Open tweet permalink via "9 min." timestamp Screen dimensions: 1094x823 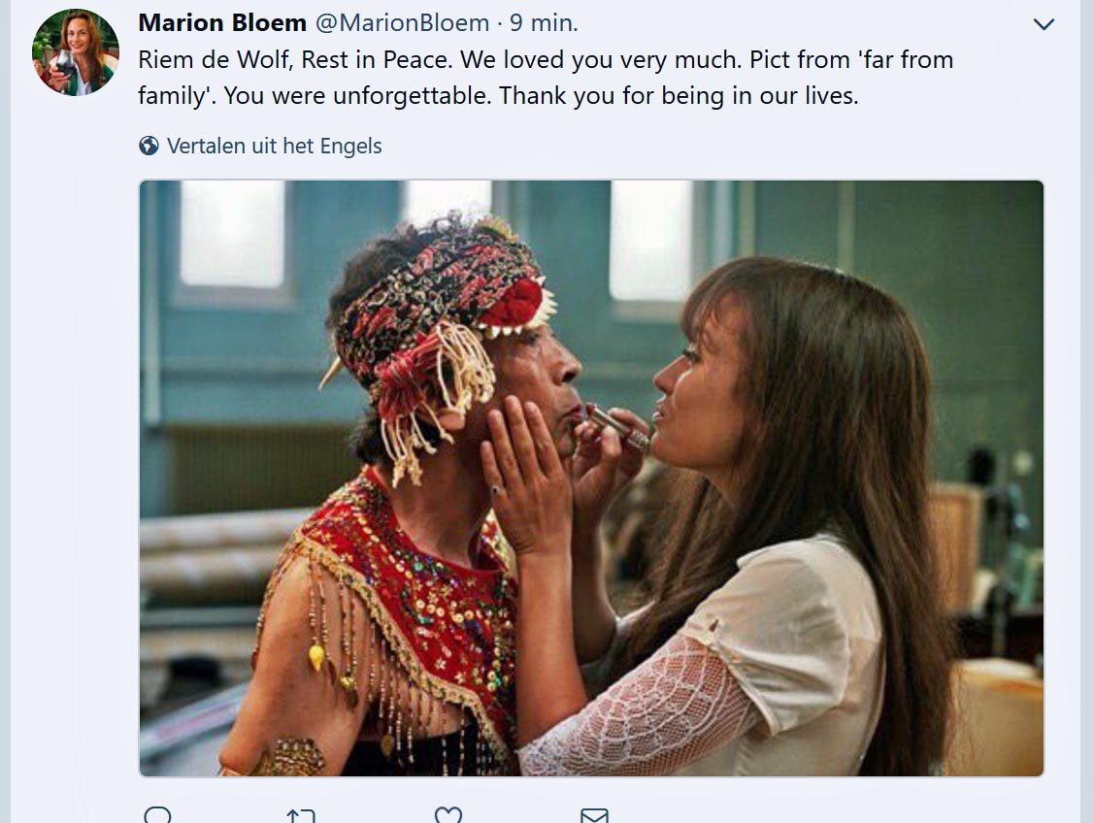click(544, 22)
